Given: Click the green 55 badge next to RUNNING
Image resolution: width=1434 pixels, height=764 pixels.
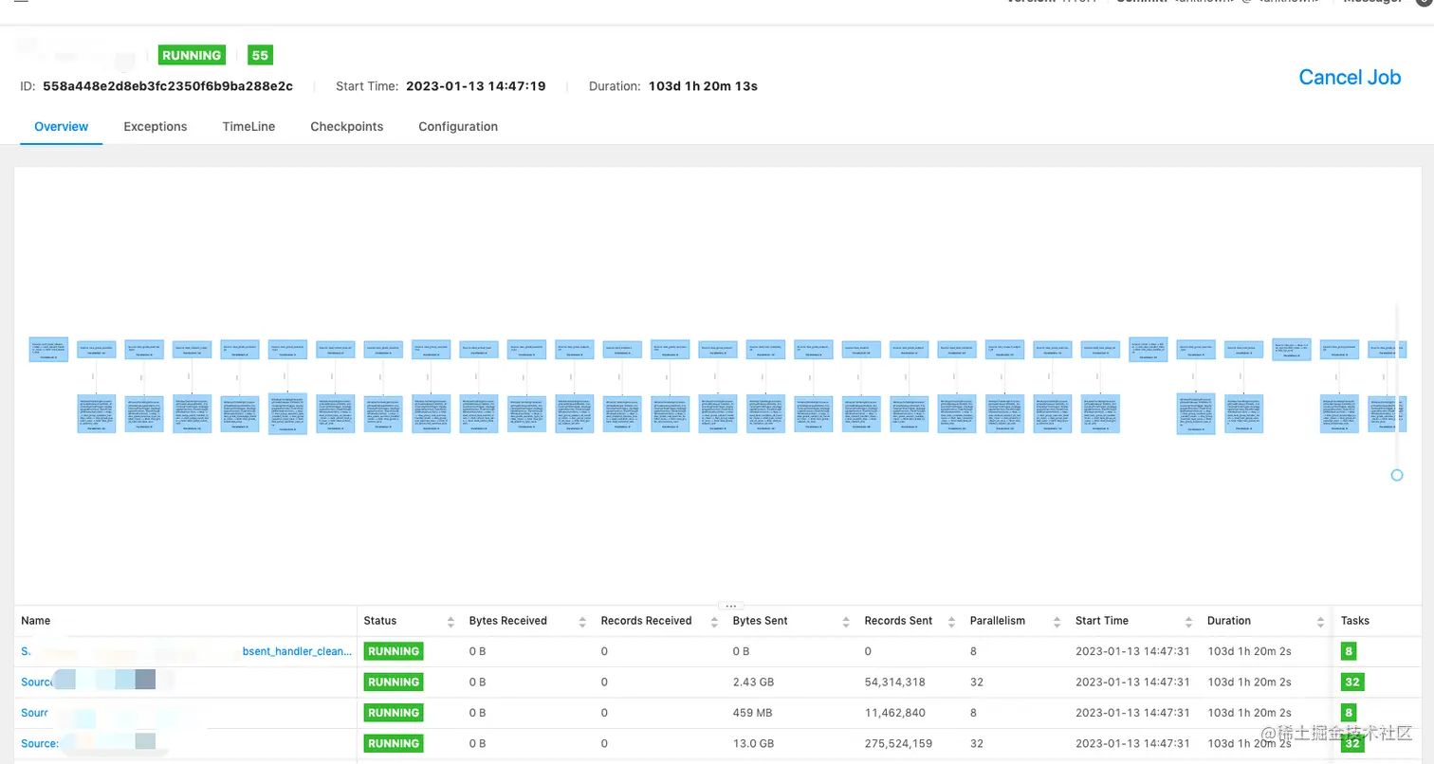Looking at the screenshot, I should [259, 55].
